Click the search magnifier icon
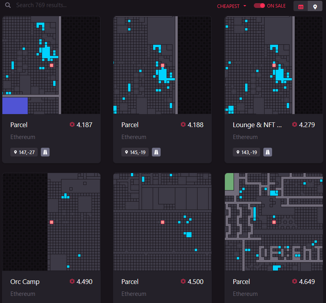326x303 pixels. [x=8, y=6]
